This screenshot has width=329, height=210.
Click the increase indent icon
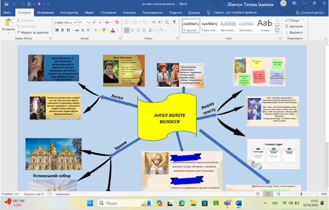coord(160,22)
